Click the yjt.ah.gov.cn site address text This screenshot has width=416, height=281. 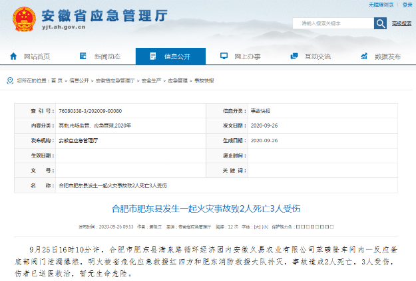[64, 27]
